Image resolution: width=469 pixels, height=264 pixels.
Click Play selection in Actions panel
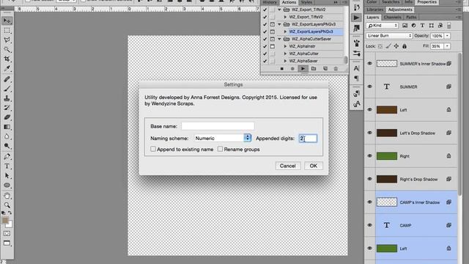[303, 69]
